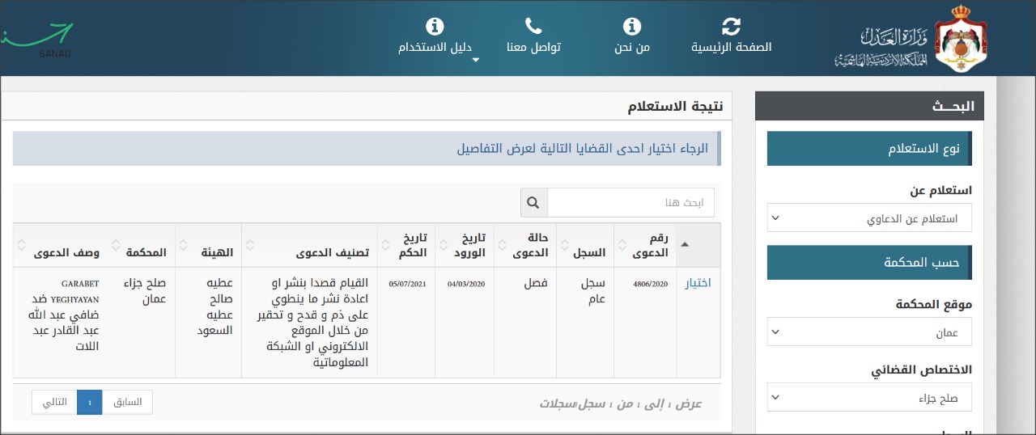Click the phone icon above تواصل معنا
This screenshot has width=1036, height=435.
point(533,26)
